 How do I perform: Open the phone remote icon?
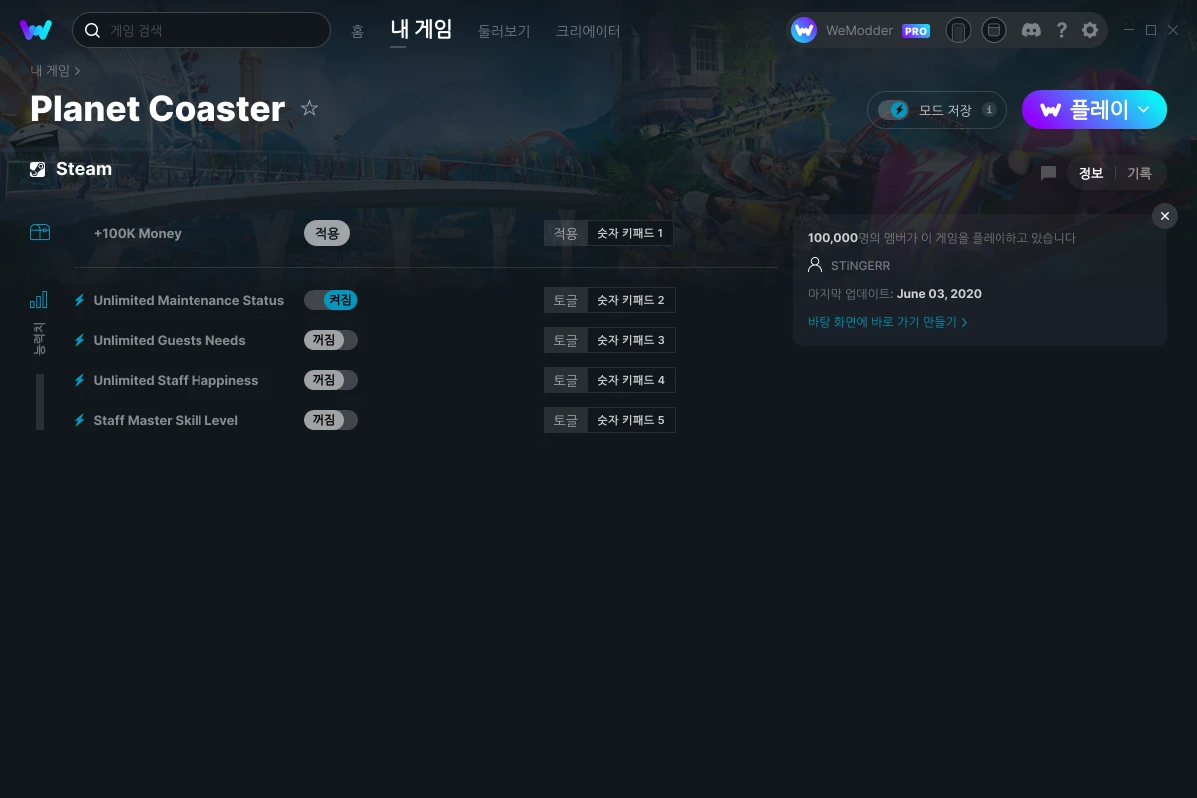(958, 30)
